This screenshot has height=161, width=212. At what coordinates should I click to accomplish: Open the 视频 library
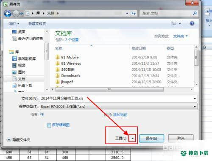tap(19, 65)
